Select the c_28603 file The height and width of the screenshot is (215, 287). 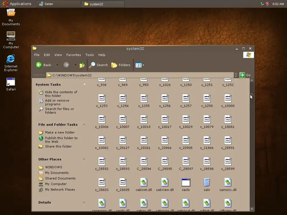(x=102, y=185)
